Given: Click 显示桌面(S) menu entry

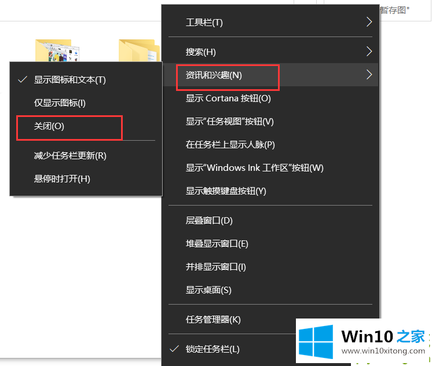Looking at the screenshot, I should point(208,290).
